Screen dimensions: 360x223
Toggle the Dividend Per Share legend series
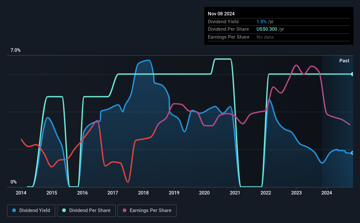pos(86,211)
